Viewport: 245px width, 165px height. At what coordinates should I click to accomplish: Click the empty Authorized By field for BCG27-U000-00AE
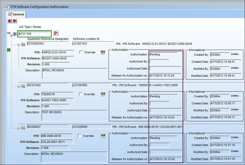pyautogui.click(x=159, y=61)
